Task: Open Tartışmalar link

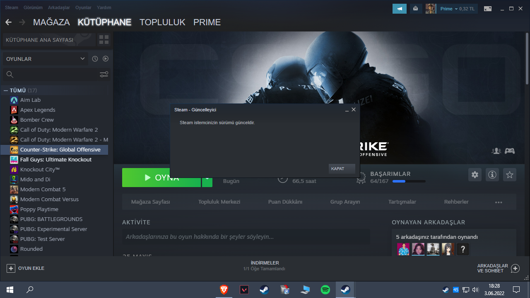Action: click(x=402, y=202)
